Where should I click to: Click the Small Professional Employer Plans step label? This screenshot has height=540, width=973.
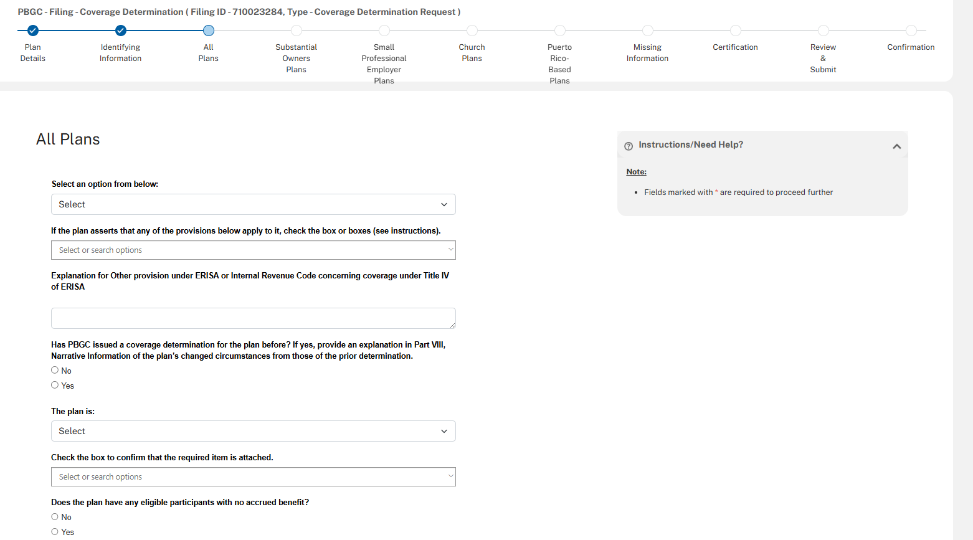384,64
